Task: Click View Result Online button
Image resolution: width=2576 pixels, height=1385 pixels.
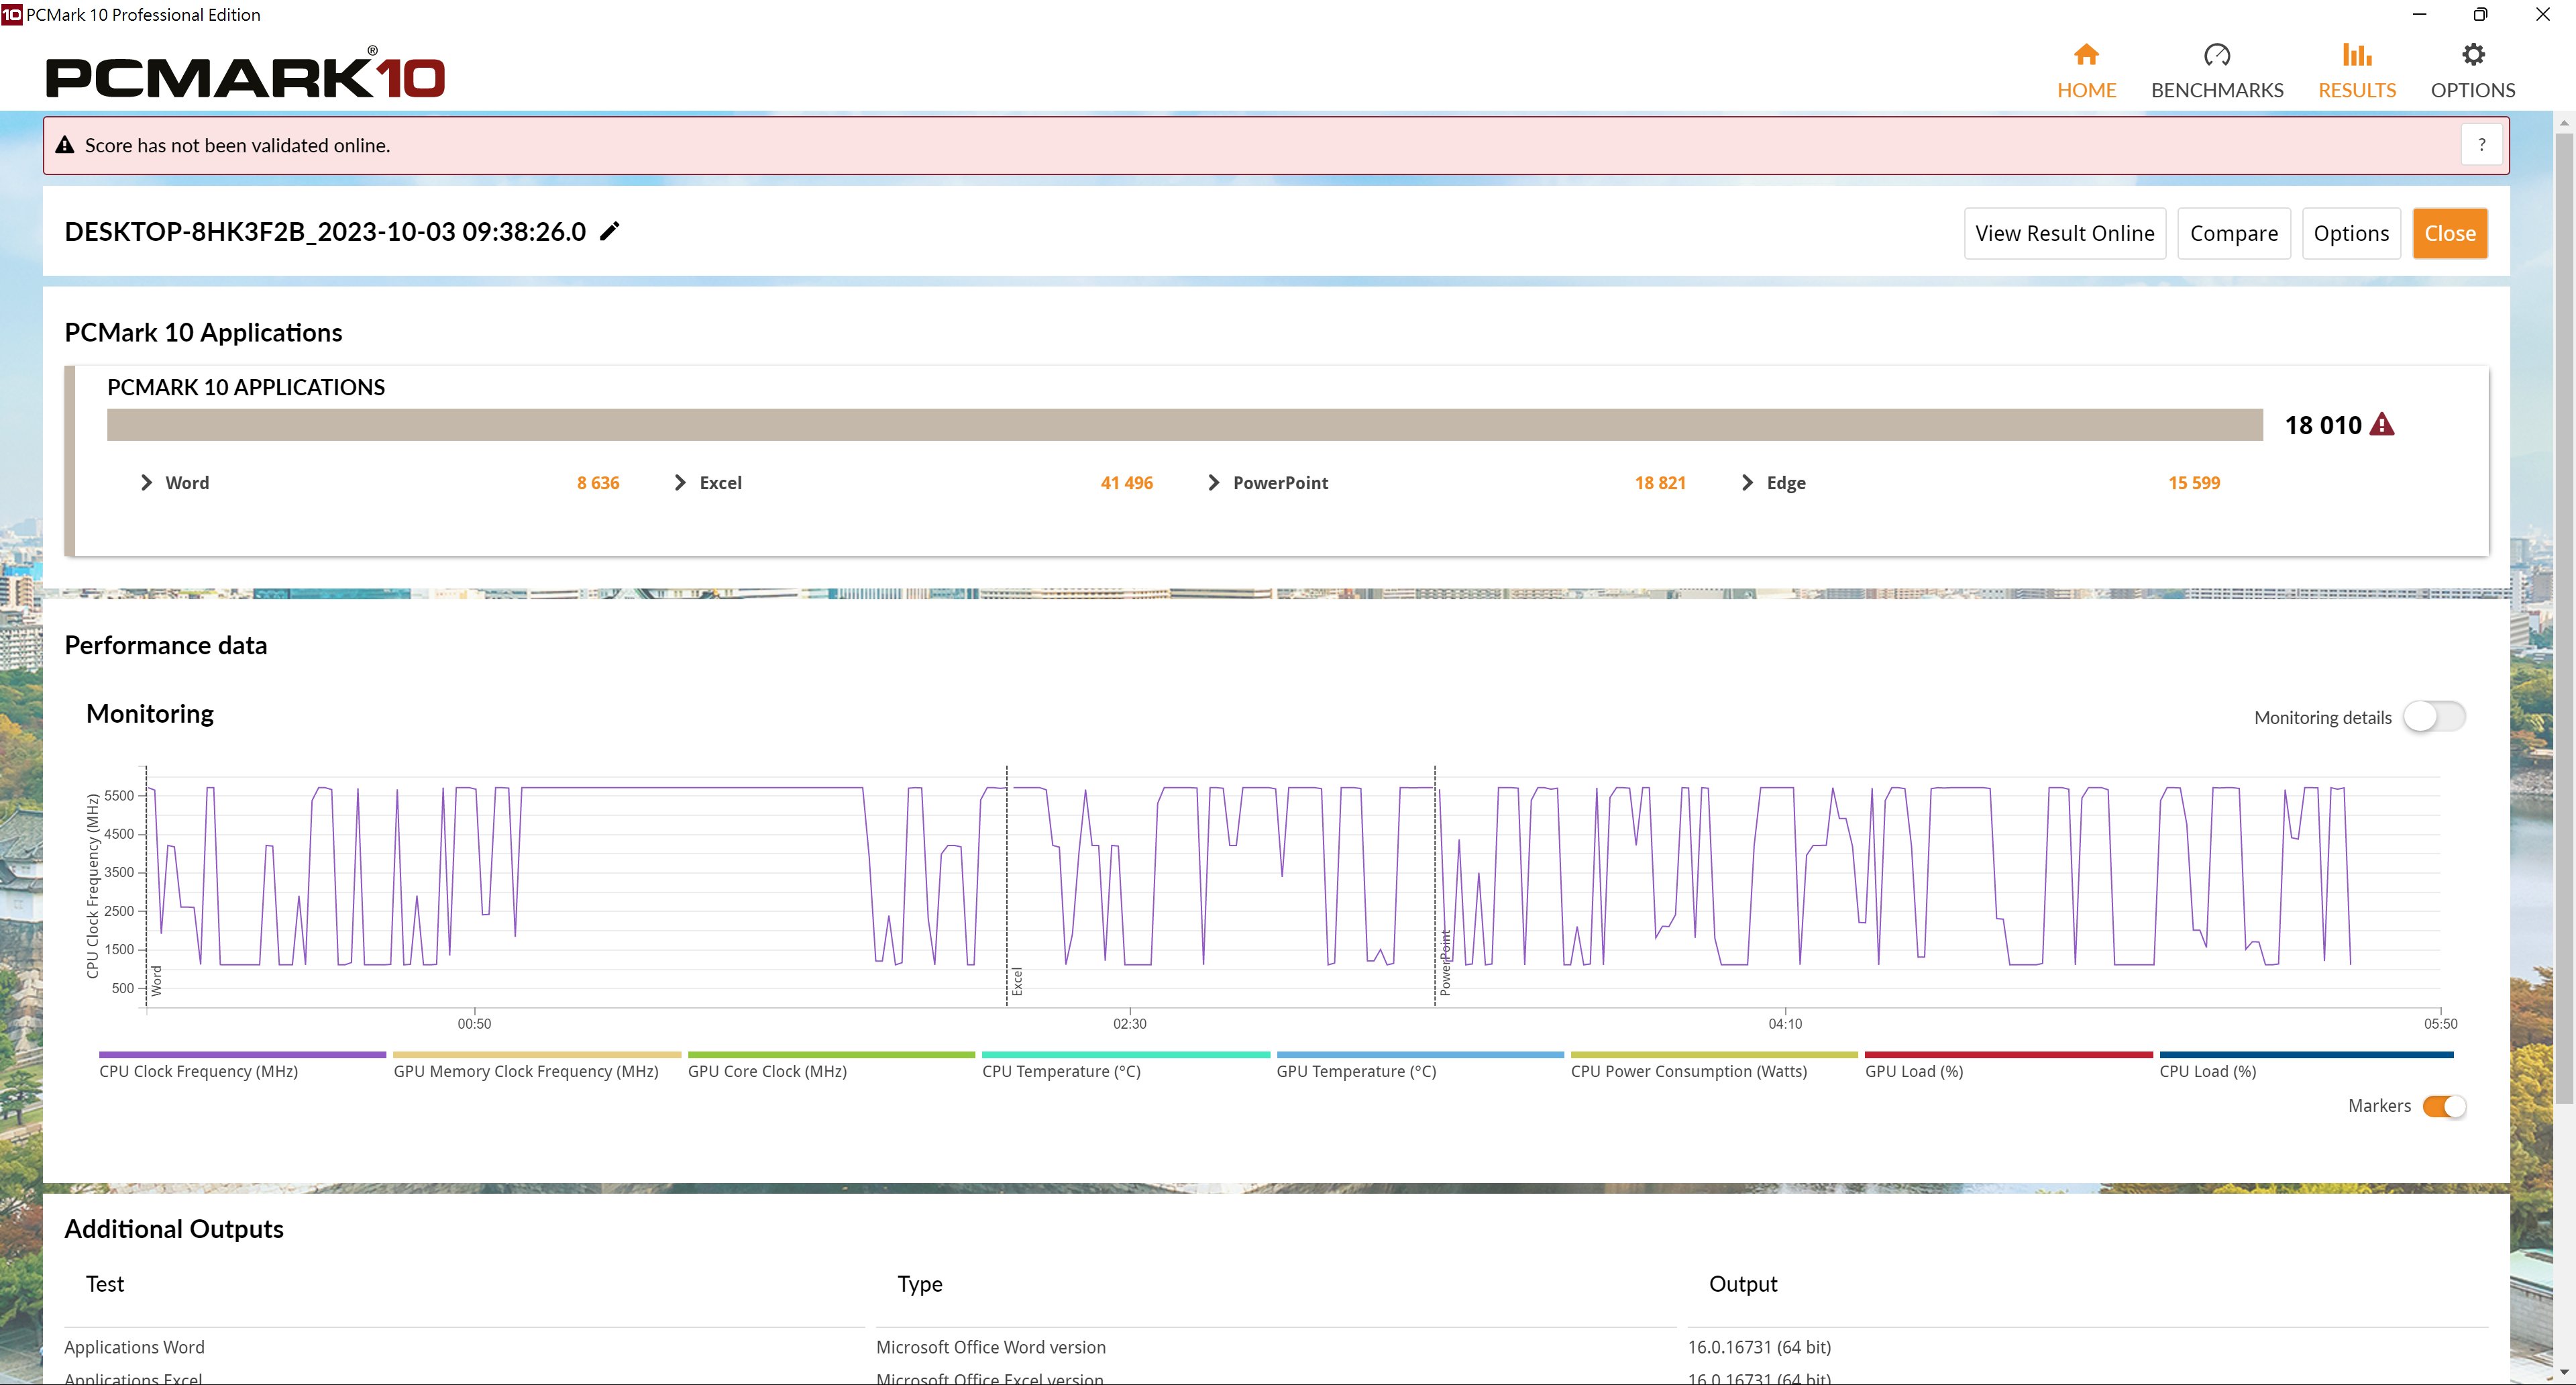Action: tap(2064, 233)
